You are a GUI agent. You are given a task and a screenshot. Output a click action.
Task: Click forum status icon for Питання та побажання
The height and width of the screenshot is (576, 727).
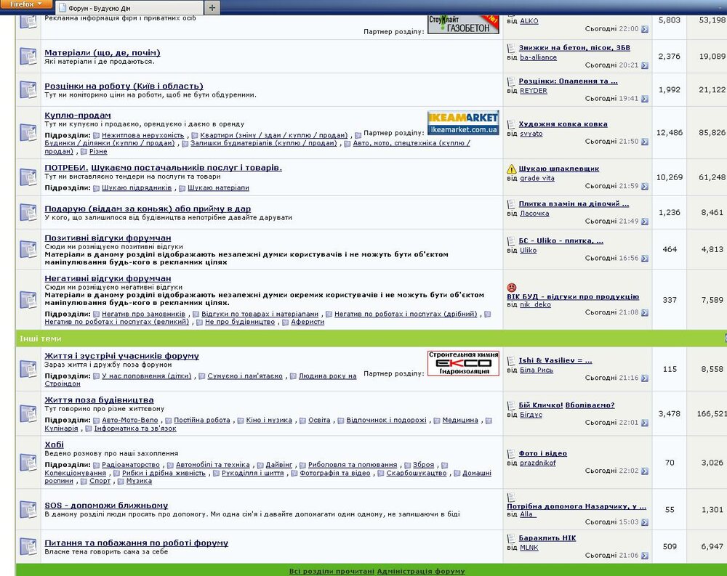pos(28,546)
